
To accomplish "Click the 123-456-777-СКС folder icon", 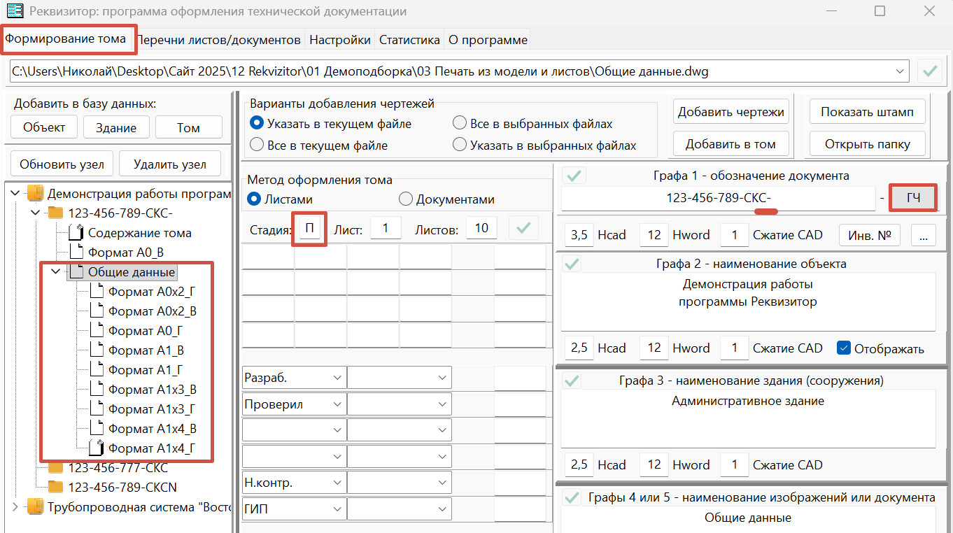I will (55, 467).
